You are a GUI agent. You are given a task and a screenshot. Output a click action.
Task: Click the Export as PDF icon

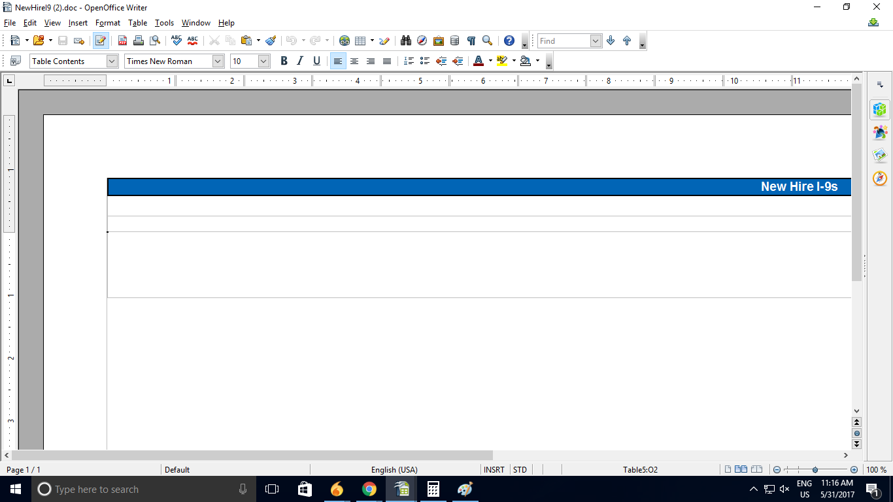tap(122, 41)
